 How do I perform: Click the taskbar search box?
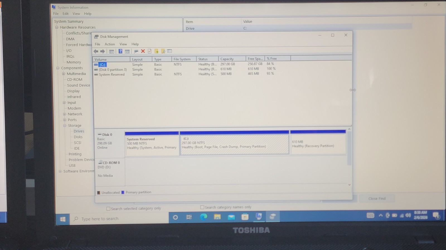tap(119, 219)
